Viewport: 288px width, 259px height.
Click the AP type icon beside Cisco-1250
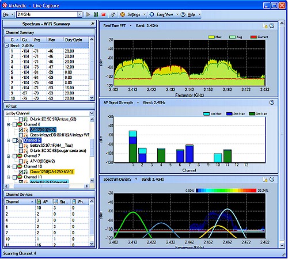[26, 172]
